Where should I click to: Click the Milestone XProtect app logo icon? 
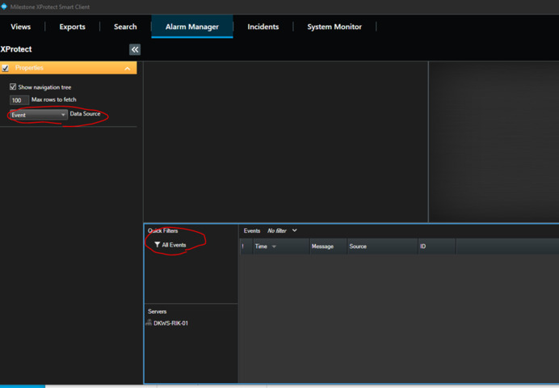click(4, 6)
